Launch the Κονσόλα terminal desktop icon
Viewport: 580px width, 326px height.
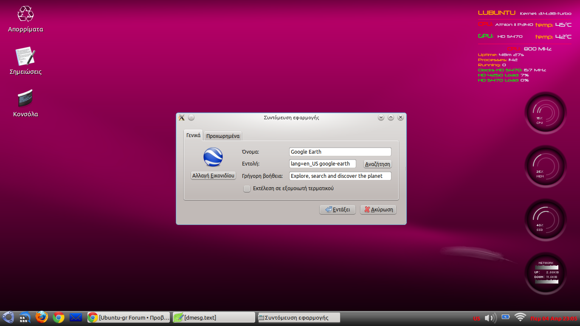[25, 98]
